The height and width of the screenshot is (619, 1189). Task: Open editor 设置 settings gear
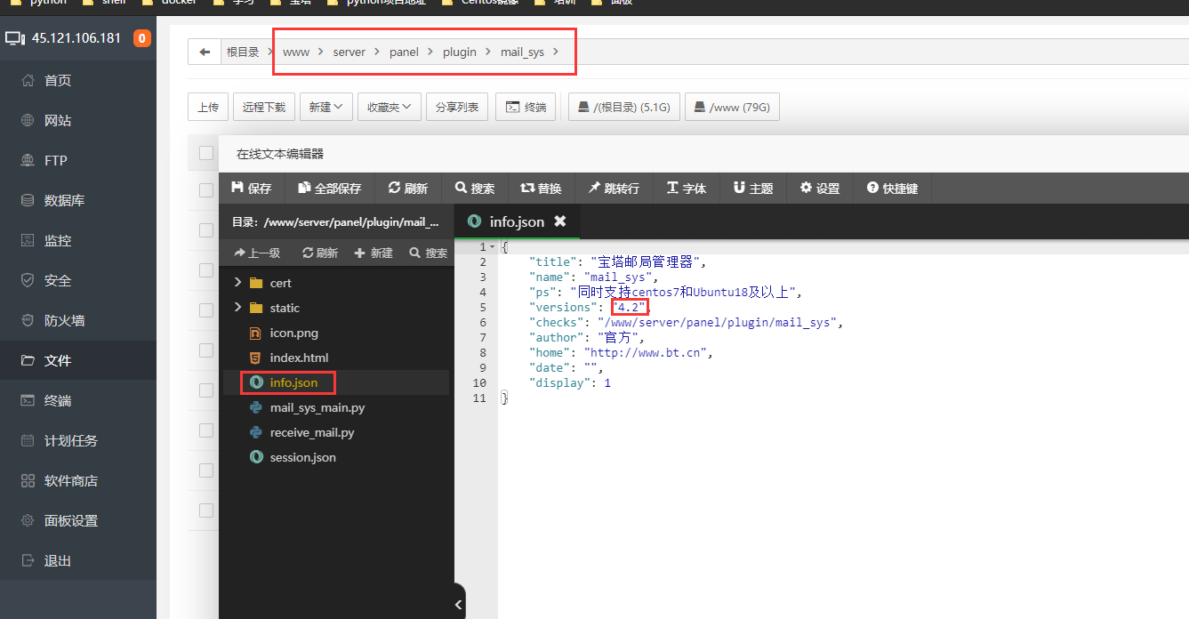(x=819, y=189)
